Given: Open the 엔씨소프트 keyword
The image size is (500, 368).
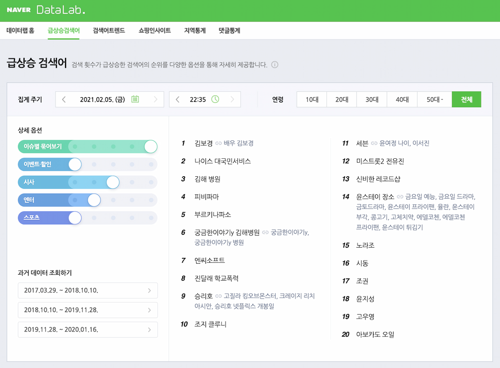Looking at the screenshot, I should (209, 261).
